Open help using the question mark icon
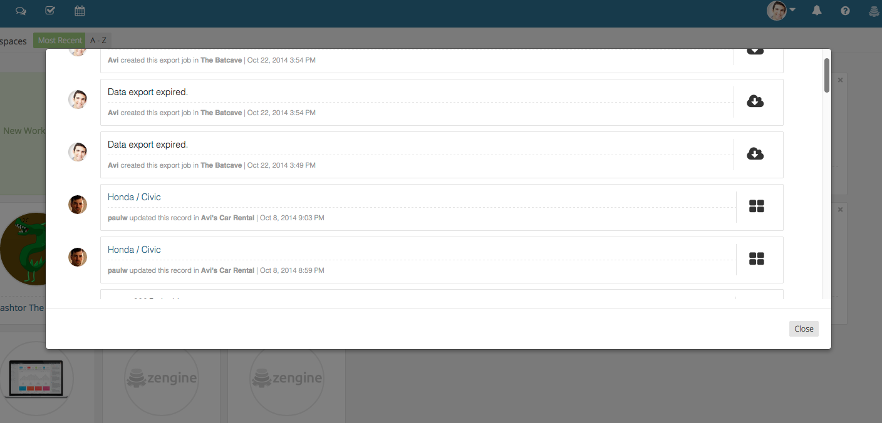The width and height of the screenshot is (882, 423). [x=845, y=11]
